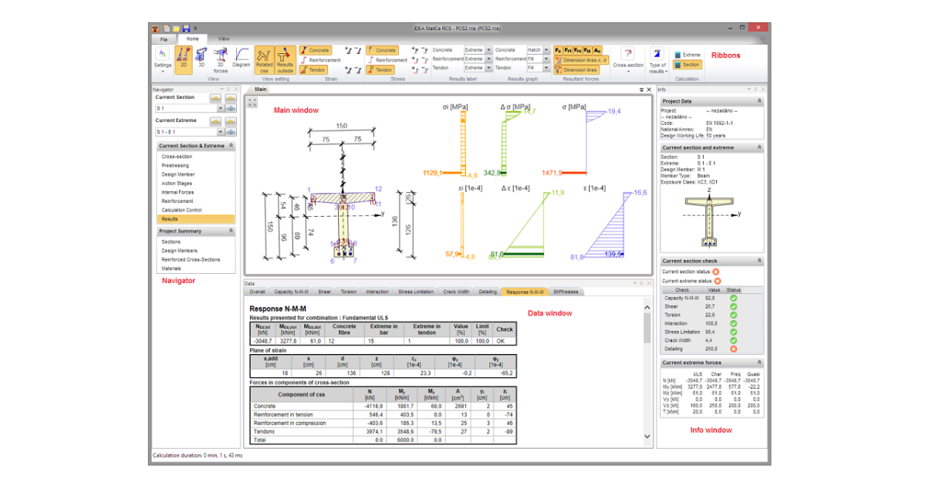926x486 pixels.
Task: Open Internal Forces from the Navigator
Action: point(178,192)
